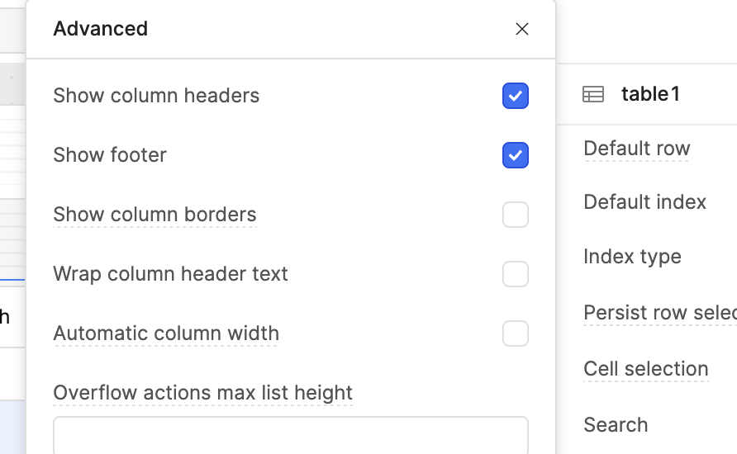Enable Show column borders checkbox
Screen dimensions: 737x454
[515, 215]
